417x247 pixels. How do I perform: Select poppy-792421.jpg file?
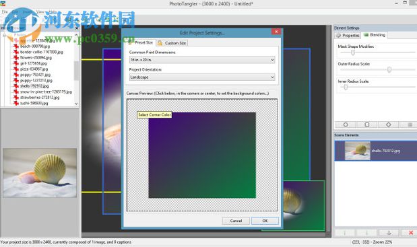pyautogui.click(x=35, y=75)
